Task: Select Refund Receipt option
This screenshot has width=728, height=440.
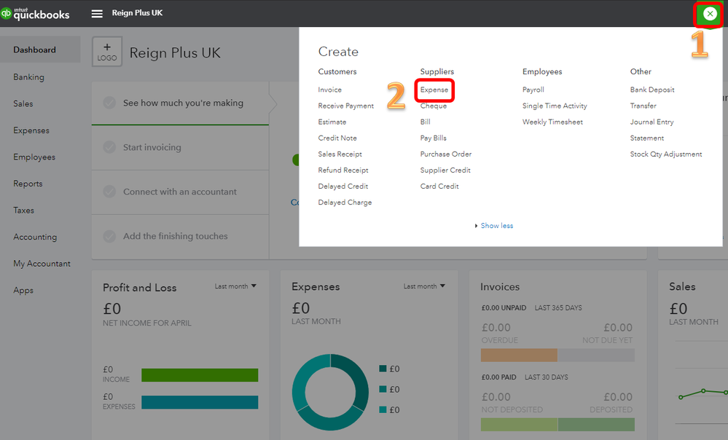Action: click(343, 170)
